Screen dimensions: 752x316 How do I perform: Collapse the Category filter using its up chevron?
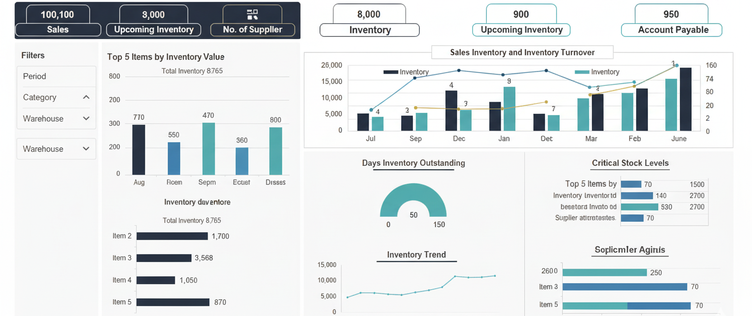[86, 97]
